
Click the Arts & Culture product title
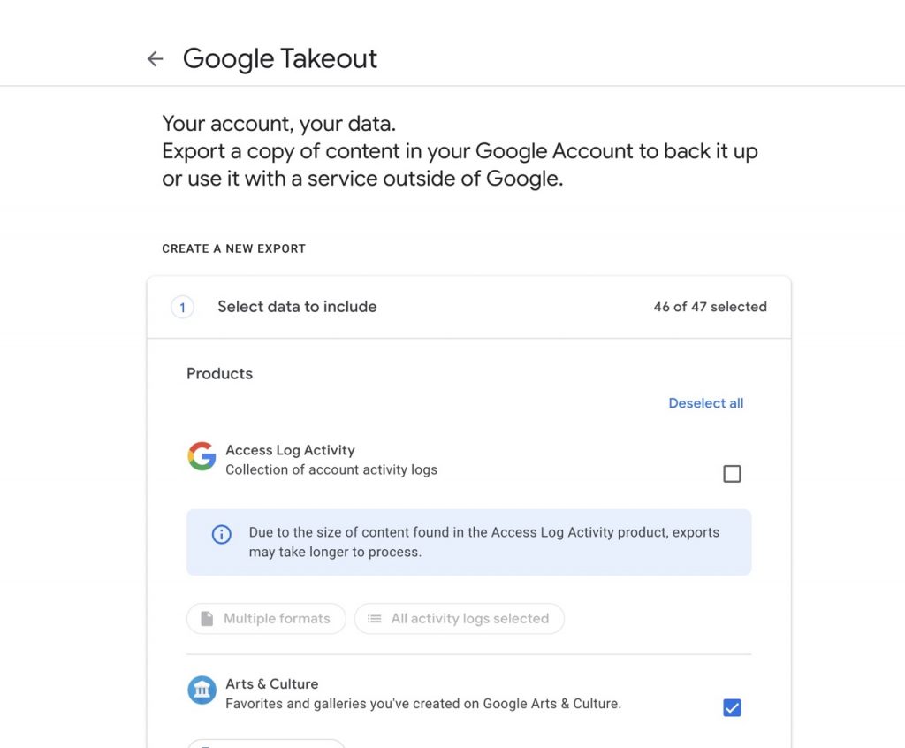[x=272, y=683]
